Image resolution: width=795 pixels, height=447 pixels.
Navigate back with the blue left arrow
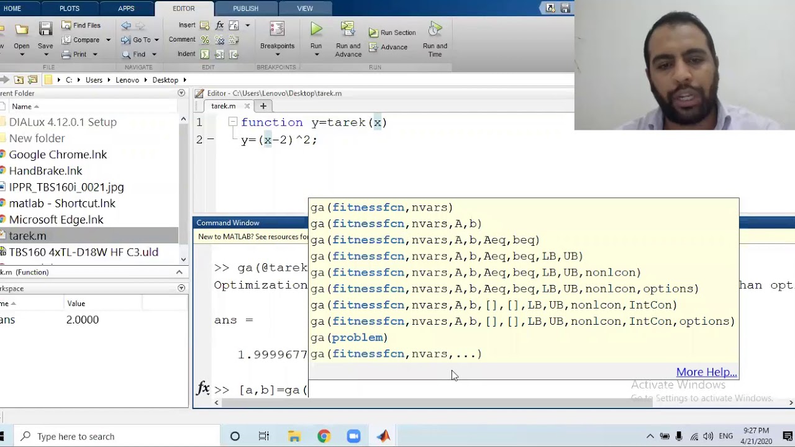click(x=126, y=25)
